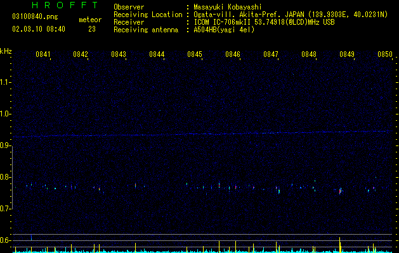This screenshot has height=253, width=399.
Task: Click the 0845 time marker
Action: tap(195, 54)
